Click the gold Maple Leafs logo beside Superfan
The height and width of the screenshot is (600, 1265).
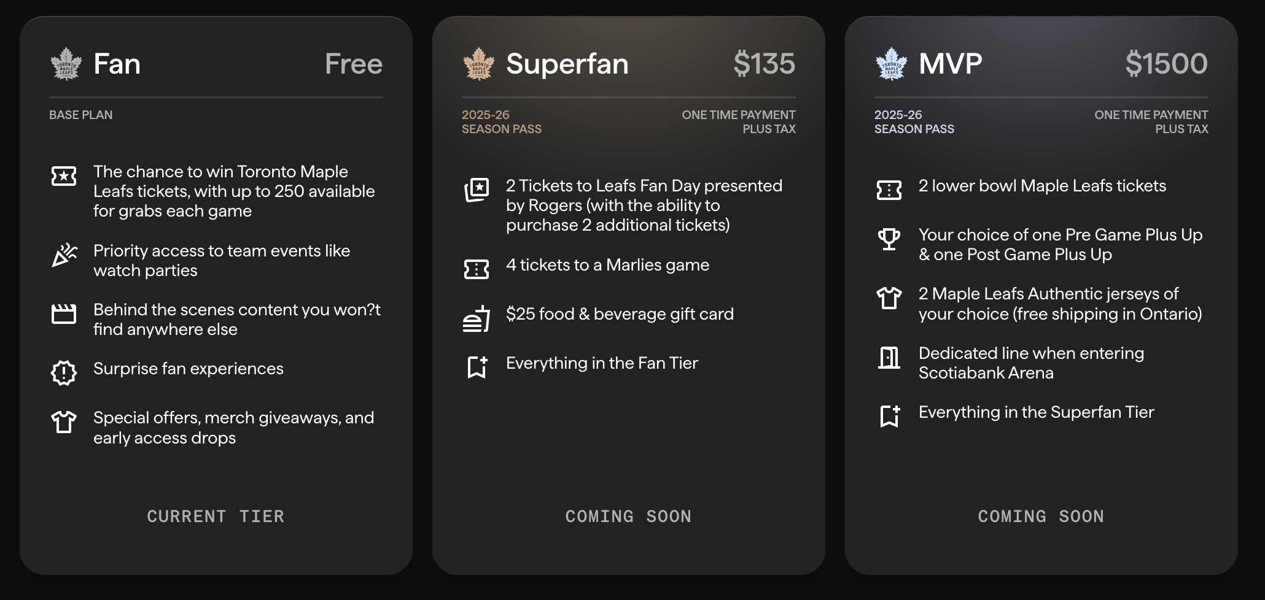(x=478, y=64)
